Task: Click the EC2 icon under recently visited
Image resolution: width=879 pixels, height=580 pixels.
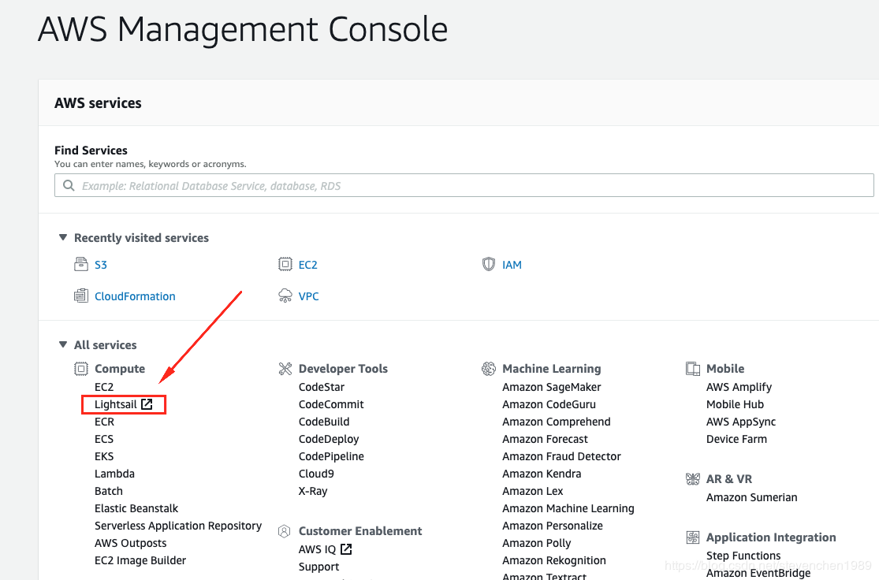Action: tap(285, 264)
